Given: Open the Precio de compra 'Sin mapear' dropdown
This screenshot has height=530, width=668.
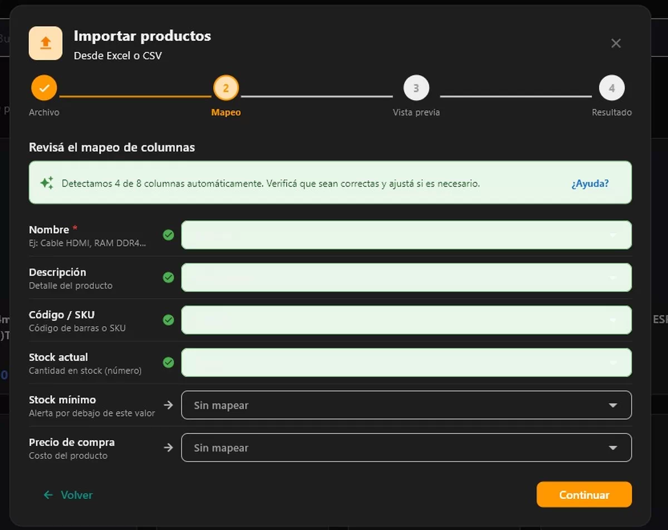Looking at the screenshot, I should pyautogui.click(x=406, y=448).
